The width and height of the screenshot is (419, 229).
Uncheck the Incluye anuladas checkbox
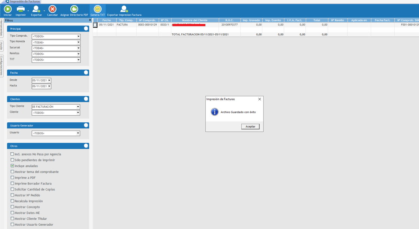(x=12, y=166)
